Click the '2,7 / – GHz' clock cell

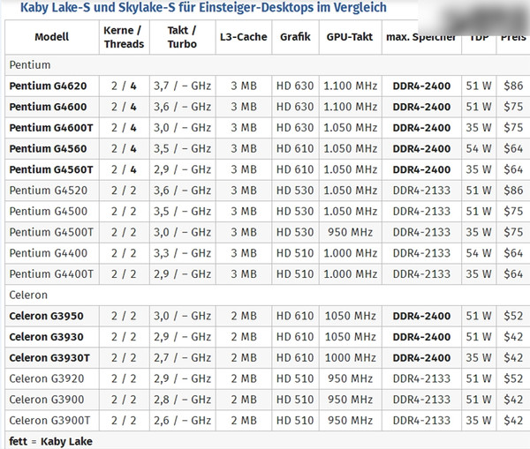[182, 358]
